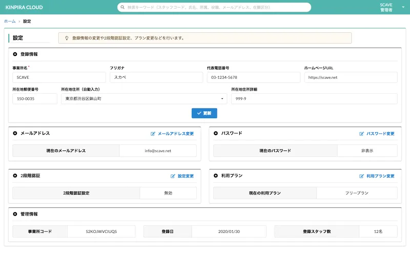Collapse the 登録情報 section icon
The height and width of the screenshot is (256, 410).
15,54
